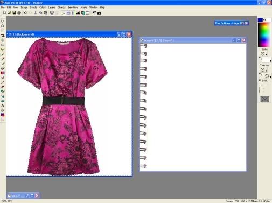Click the context Help arrow-question icon

tap(94, 13)
